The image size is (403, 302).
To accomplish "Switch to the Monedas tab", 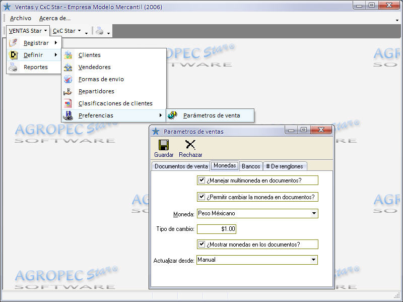I will point(225,165).
